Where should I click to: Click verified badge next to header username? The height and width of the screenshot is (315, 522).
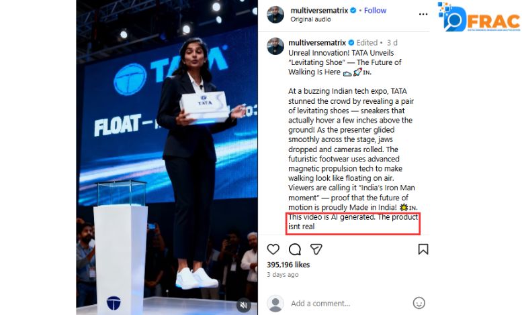(x=353, y=11)
